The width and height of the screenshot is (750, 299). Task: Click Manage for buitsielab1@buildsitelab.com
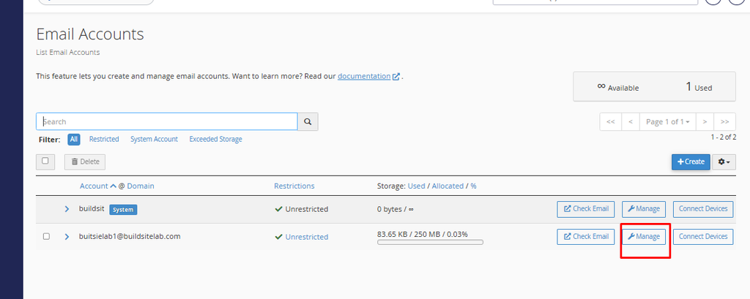(x=644, y=236)
